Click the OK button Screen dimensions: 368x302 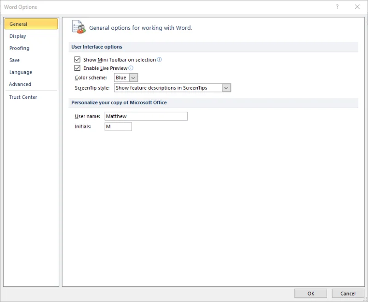pyautogui.click(x=310, y=294)
